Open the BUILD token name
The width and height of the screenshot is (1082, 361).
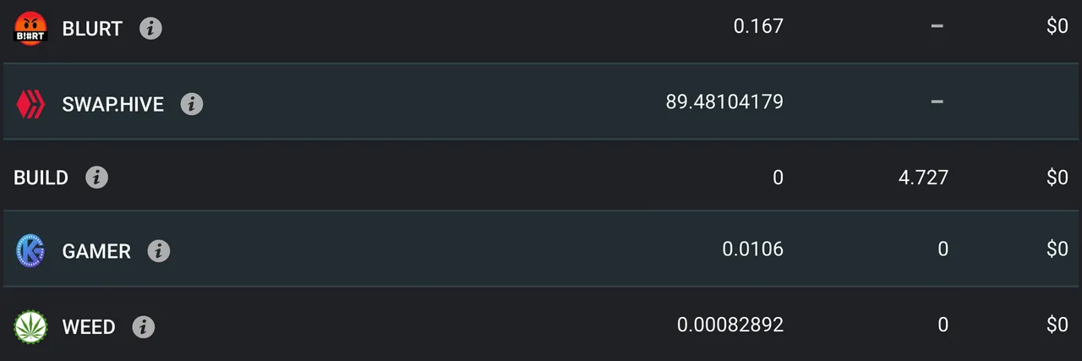tap(41, 178)
